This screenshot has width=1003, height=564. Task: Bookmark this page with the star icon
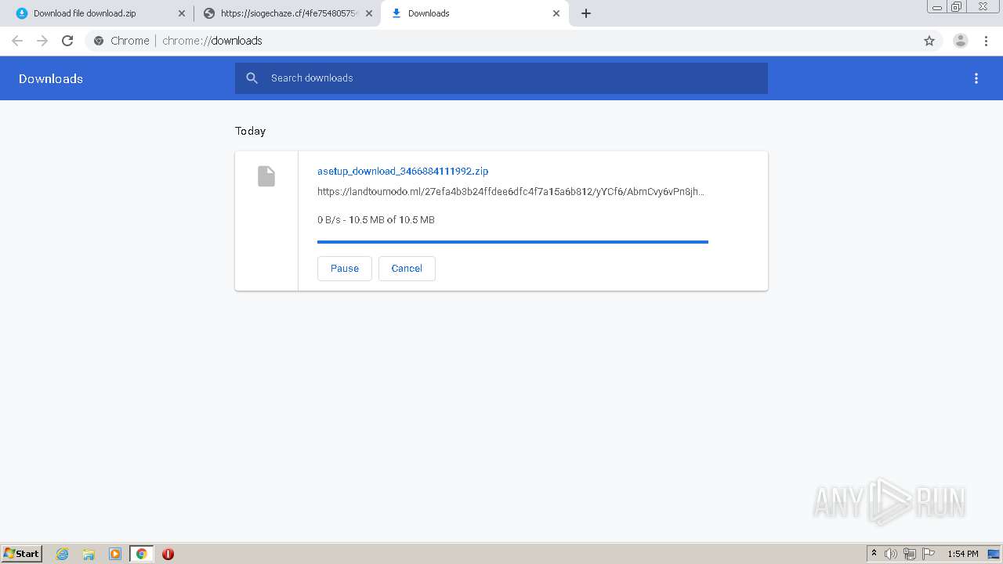click(929, 41)
